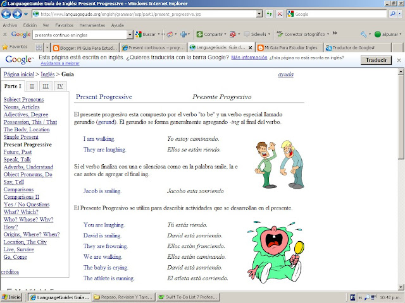Click the page scrollbar down arrow
This screenshot has width=405, height=303.
coord(401,287)
